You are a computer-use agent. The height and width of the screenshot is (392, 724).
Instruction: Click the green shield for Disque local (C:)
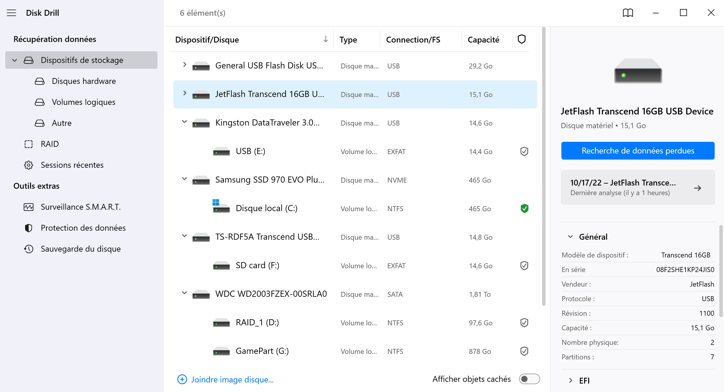[x=524, y=209]
